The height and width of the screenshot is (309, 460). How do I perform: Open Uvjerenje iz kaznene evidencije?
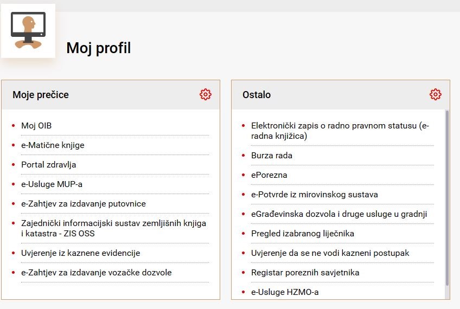(81, 253)
